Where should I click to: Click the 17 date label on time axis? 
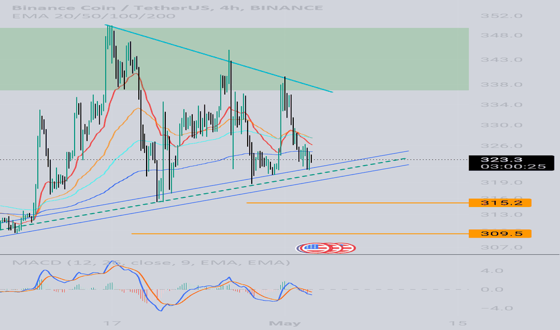(111, 323)
